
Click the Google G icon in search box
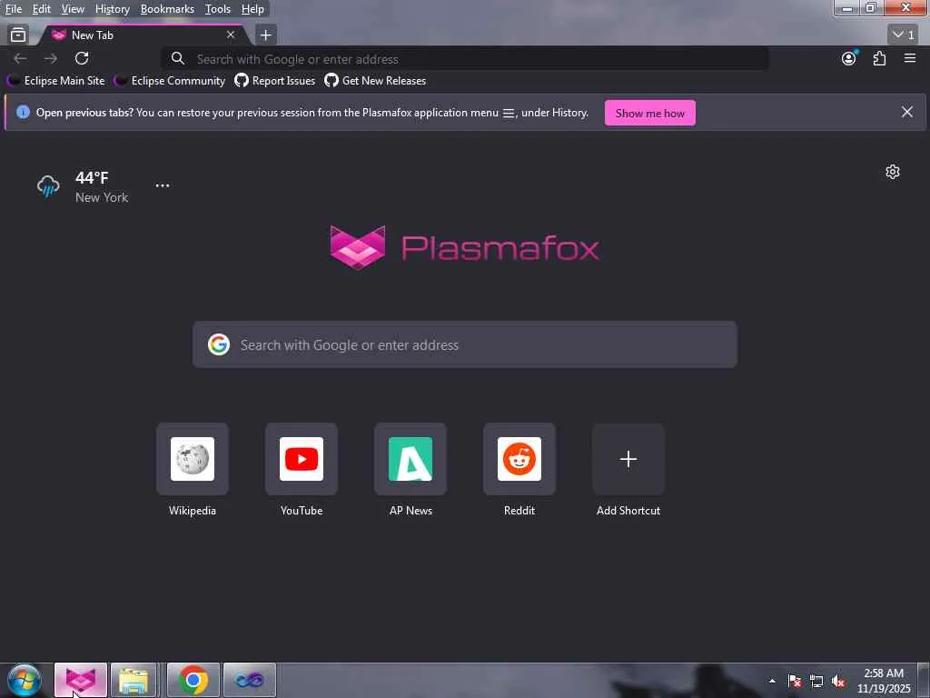pyautogui.click(x=219, y=344)
